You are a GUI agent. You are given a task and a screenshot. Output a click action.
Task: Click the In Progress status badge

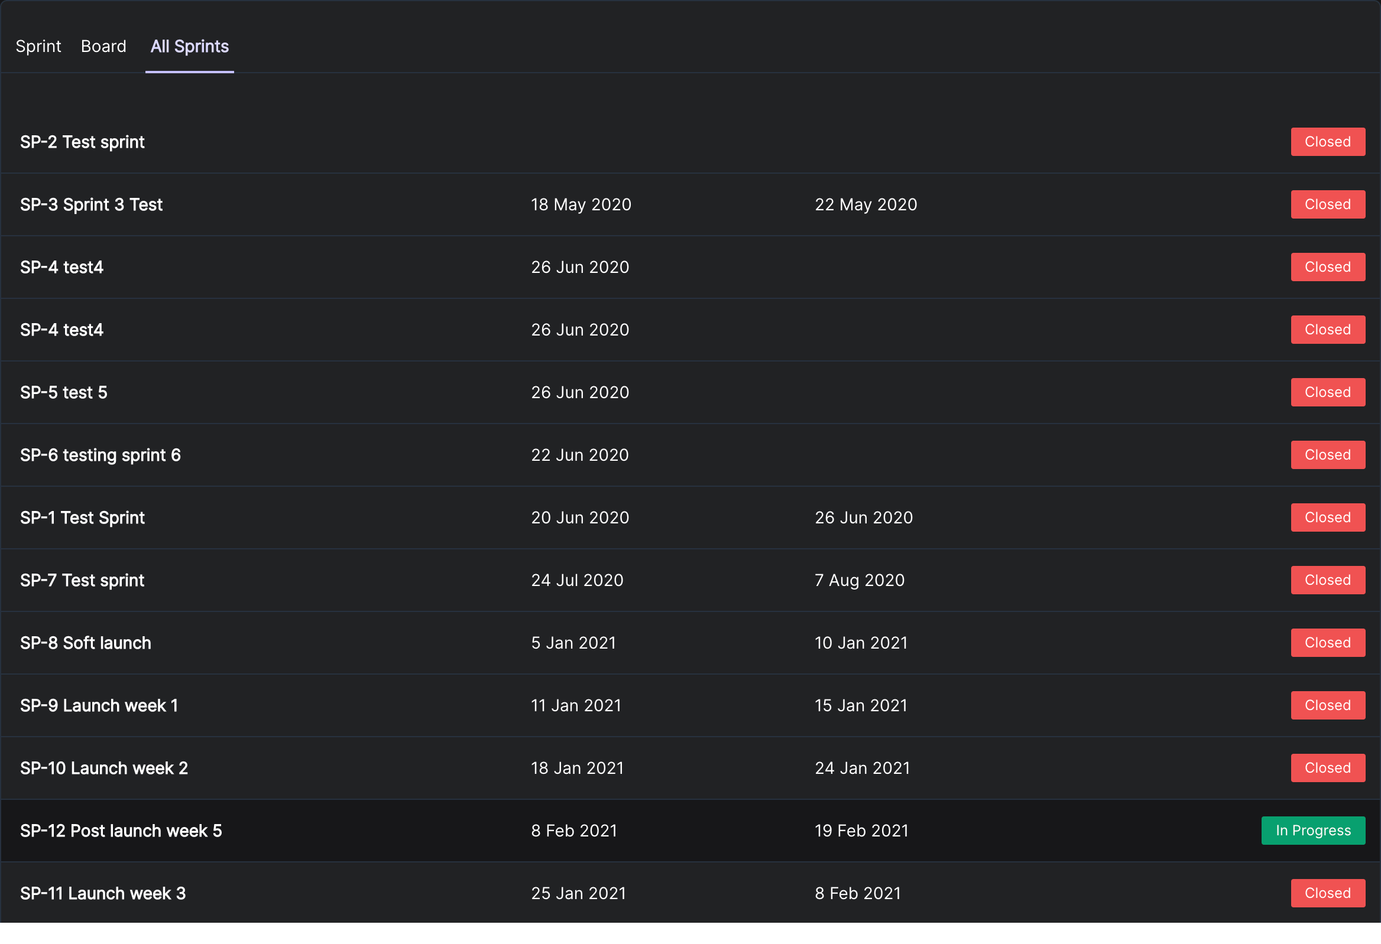tap(1313, 831)
